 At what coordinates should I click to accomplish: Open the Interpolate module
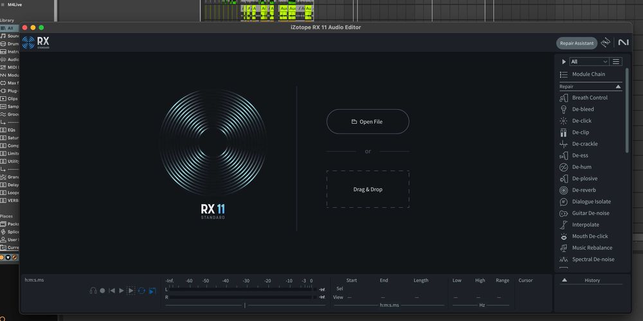click(585, 224)
